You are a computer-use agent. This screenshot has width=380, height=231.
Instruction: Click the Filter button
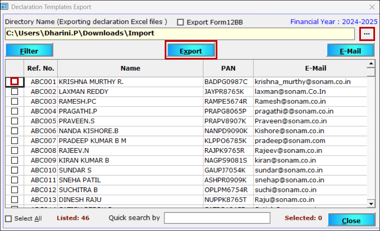[29, 50]
